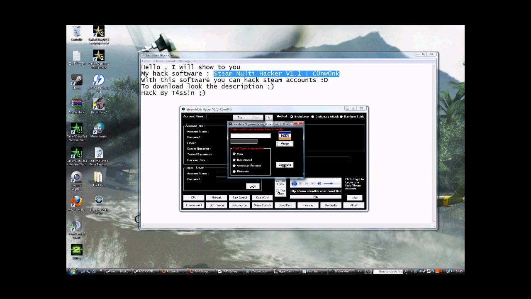The image size is (531, 299).
Task: Click the Start button in Steam Multi Hacker
Action: (240, 118)
